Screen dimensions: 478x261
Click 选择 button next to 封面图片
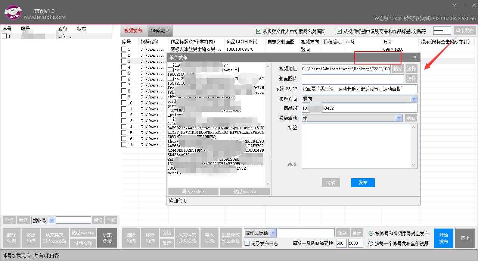pos(411,79)
